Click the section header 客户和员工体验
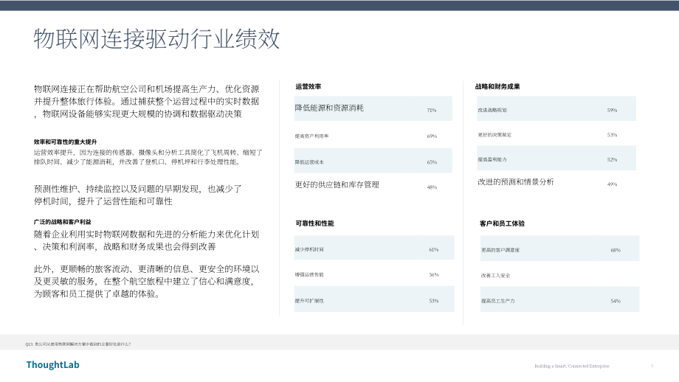 click(503, 223)
